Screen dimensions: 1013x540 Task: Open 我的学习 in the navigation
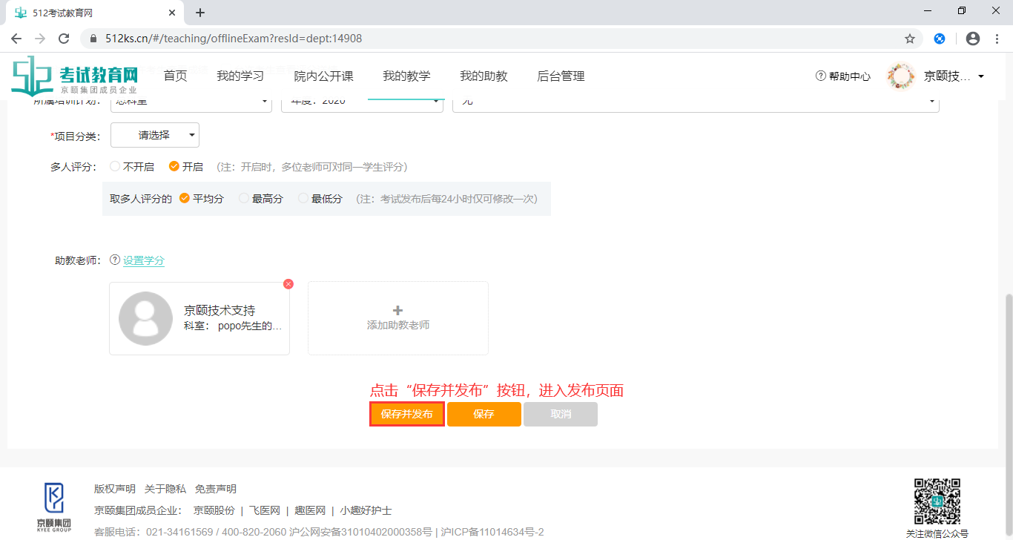pos(240,76)
